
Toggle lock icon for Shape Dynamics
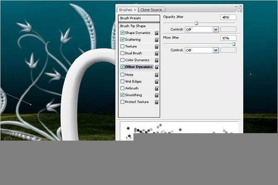tap(157, 33)
